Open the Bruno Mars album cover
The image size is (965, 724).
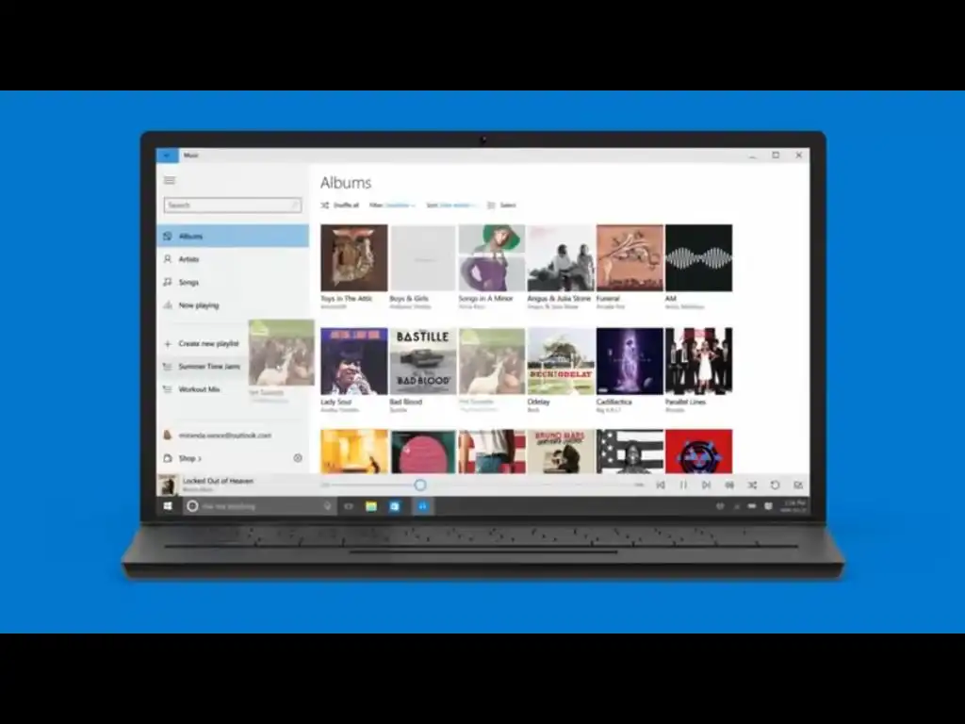(561, 452)
